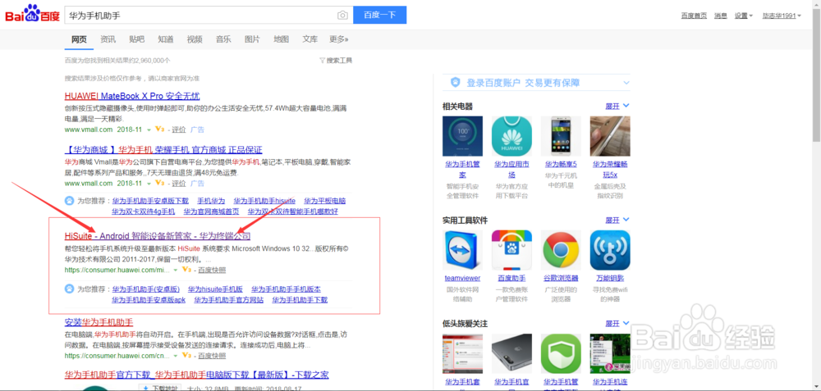Screen dimensions: 821x391
Task: Open dropdown arrow beside consumer.huawei.com/mi result
Action: click(x=176, y=270)
